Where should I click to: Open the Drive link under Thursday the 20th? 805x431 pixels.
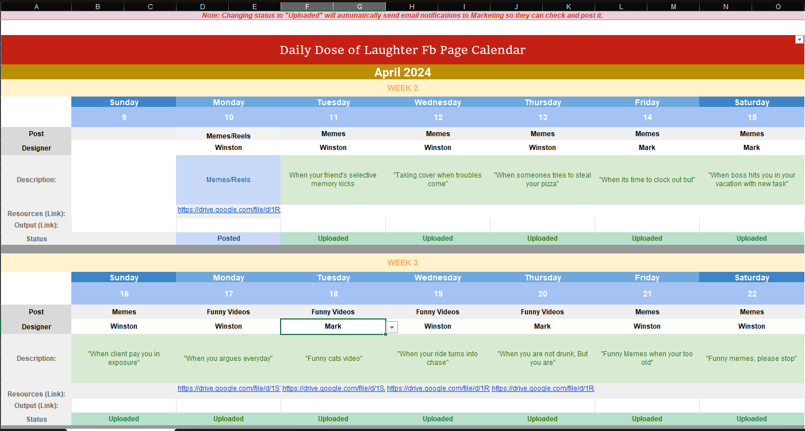pyautogui.click(x=543, y=388)
